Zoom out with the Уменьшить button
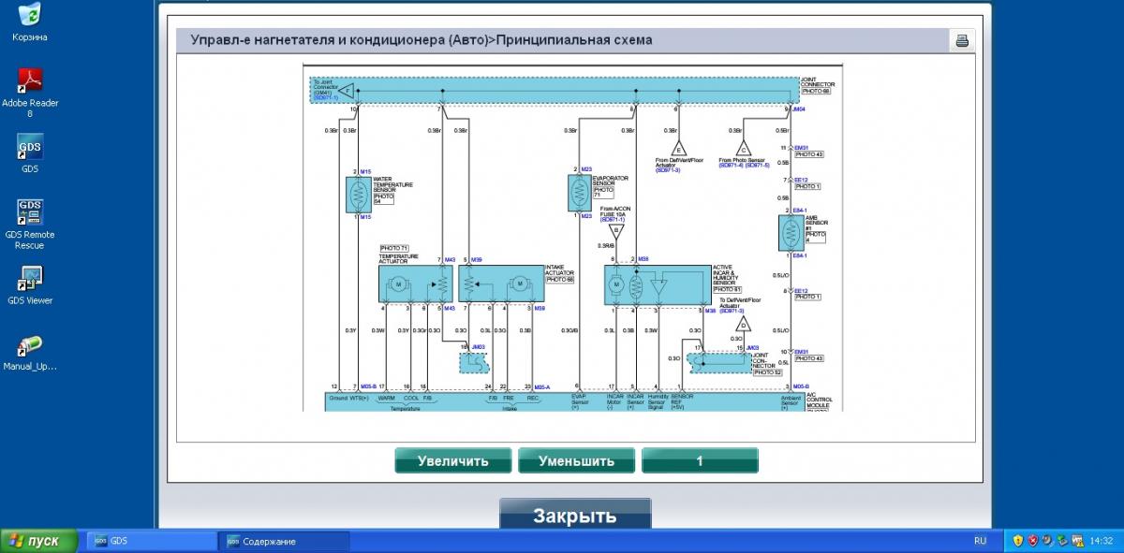 tap(576, 460)
